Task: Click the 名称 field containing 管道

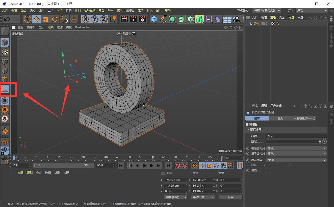Action: tap(297, 136)
